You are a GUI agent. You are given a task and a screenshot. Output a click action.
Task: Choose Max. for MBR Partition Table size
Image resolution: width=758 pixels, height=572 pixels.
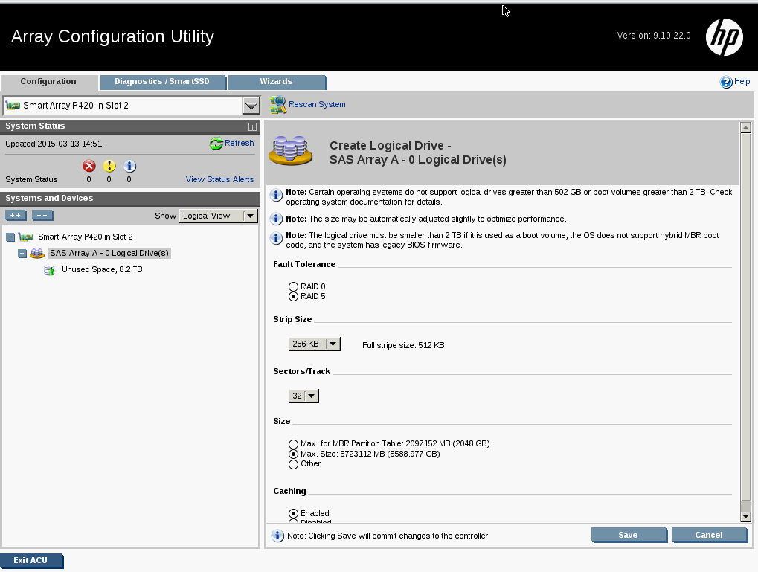point(294,444)
